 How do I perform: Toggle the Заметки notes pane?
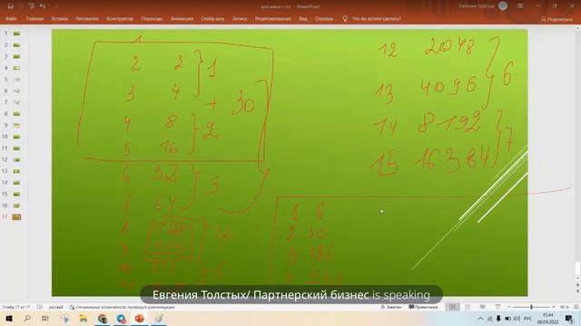coord(391,307)
